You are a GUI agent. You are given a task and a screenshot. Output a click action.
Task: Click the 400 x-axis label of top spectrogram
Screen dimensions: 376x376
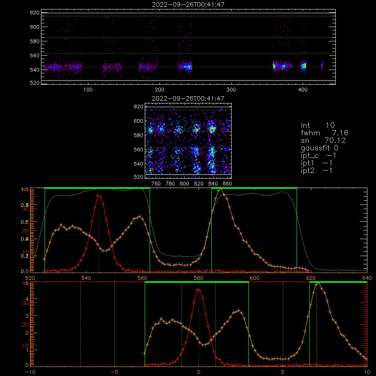point(303,90)
